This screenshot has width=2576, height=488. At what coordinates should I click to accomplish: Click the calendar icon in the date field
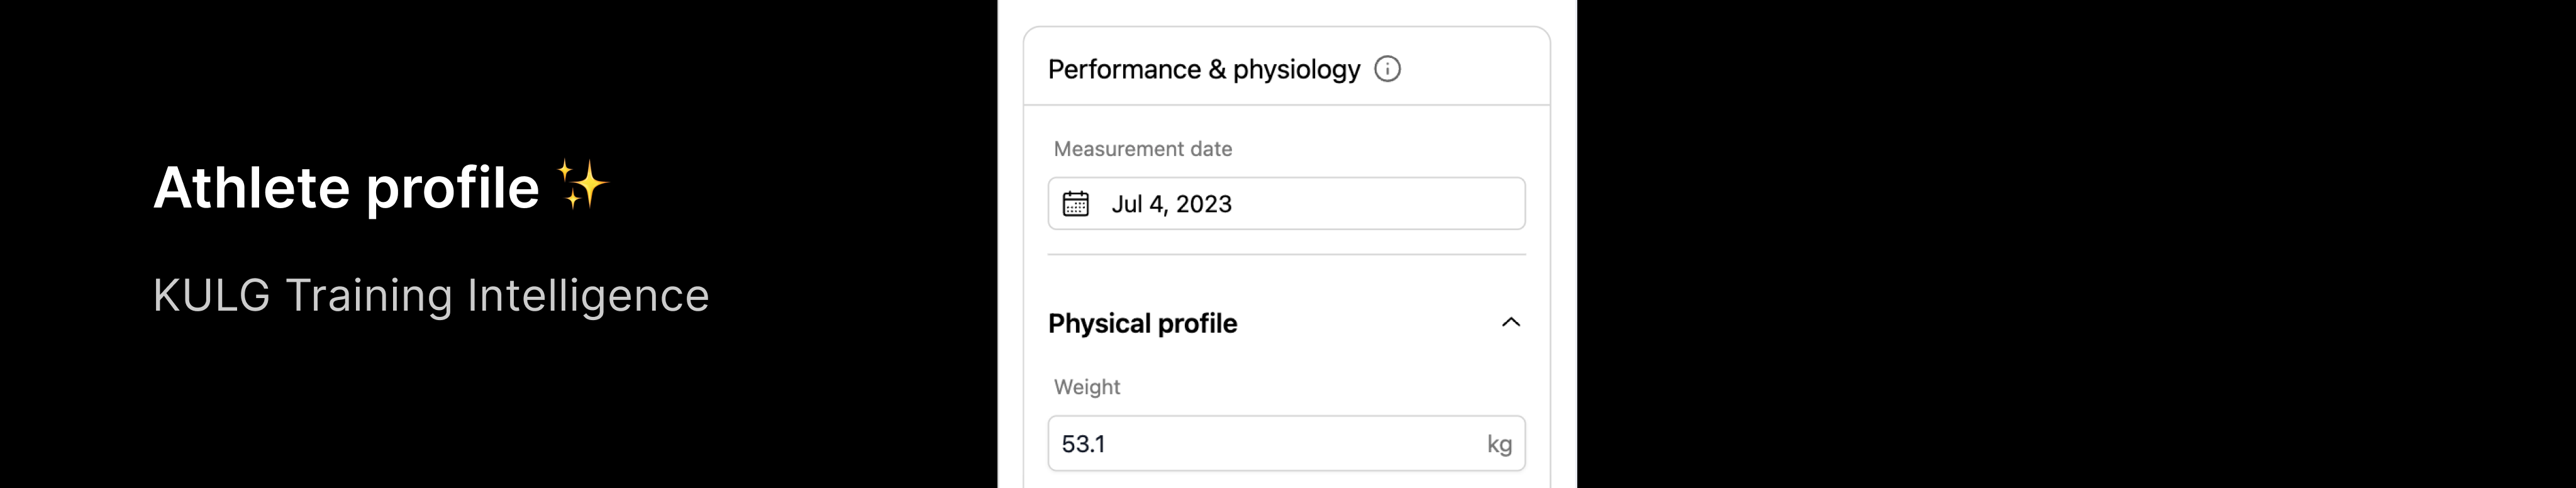[1075, 204]
